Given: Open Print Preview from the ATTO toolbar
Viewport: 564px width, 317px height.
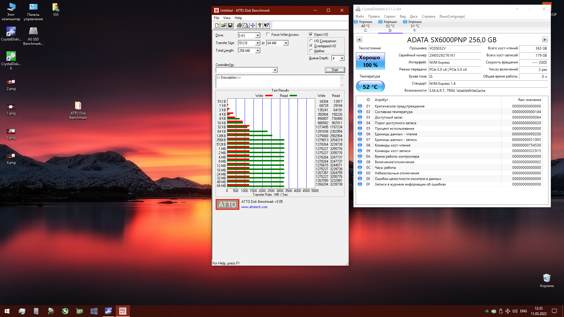Looking at the screenshot, I should (x=246, y=26).
